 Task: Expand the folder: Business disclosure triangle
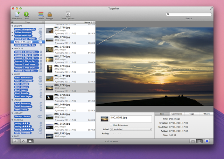(x=13, y=32)
